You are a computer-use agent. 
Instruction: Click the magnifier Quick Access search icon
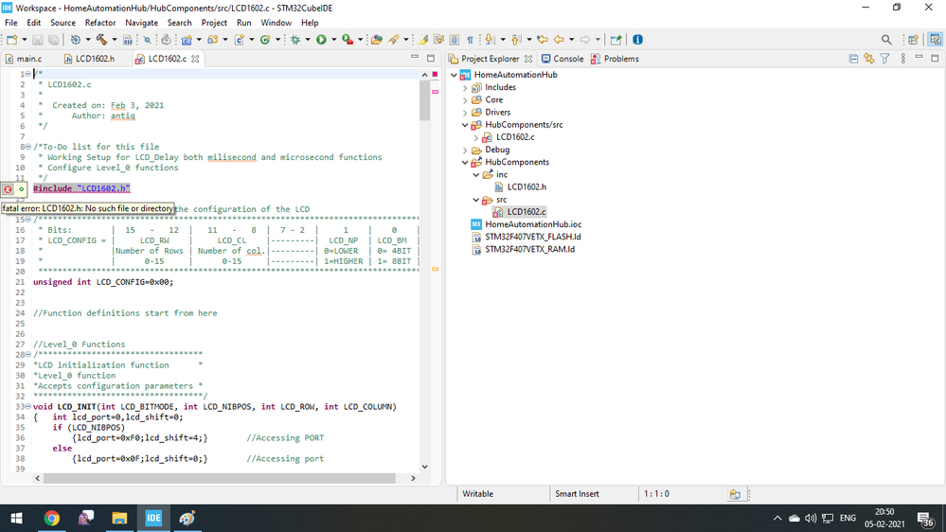[886, 40]
